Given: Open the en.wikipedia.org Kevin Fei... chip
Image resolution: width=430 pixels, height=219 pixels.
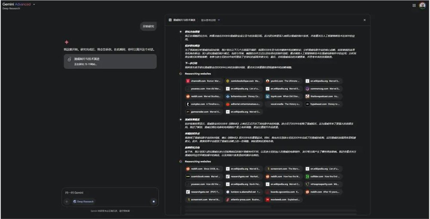Looking at the screenshot, I should coord(243,184).
